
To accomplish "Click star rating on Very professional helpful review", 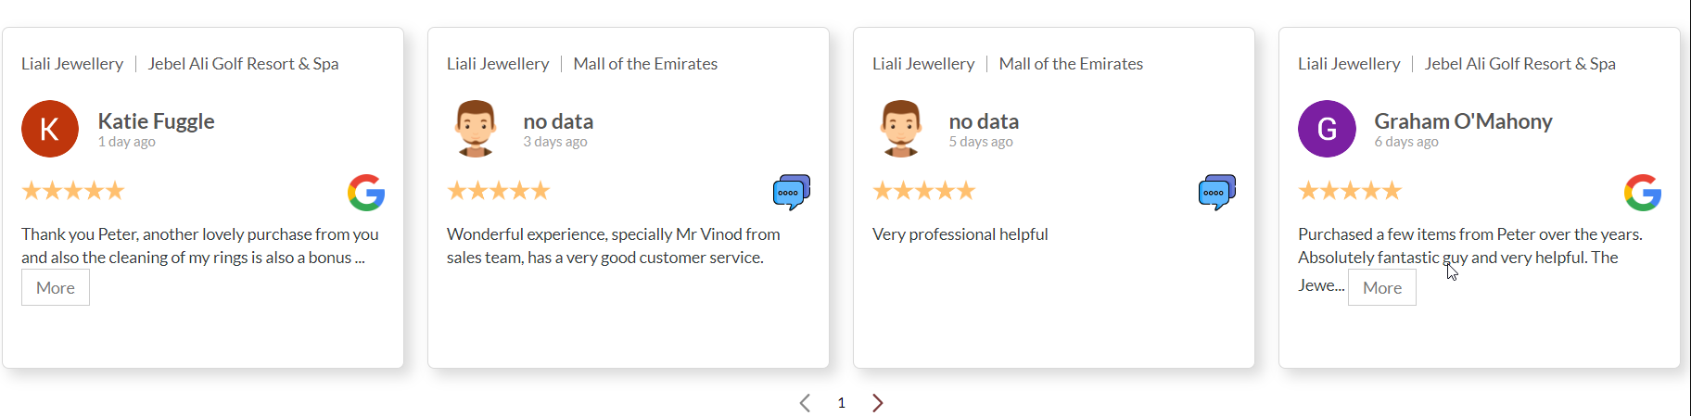I will (924, 191).
